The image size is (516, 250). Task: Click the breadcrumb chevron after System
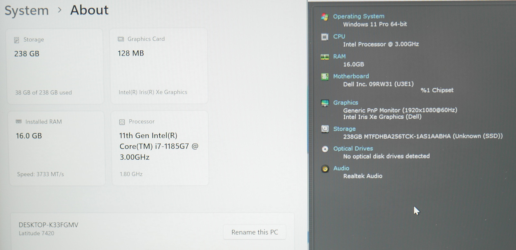[x=59, y=10]
